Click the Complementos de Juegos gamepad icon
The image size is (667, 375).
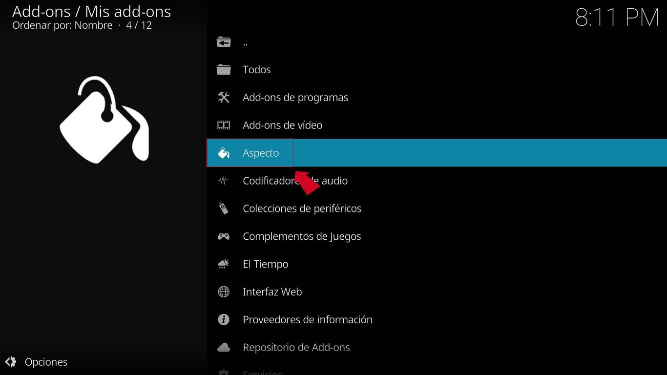click(224, 236)
